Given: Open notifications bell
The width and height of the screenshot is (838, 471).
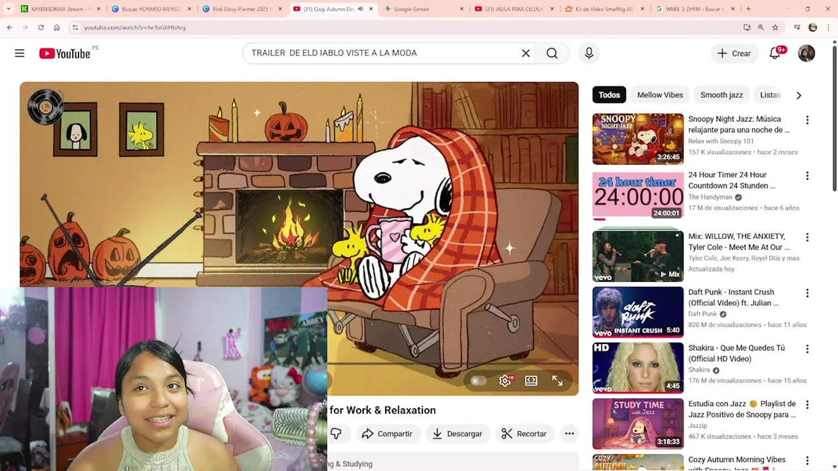Looking at the screenshot, I should click(x=775, y=54).
